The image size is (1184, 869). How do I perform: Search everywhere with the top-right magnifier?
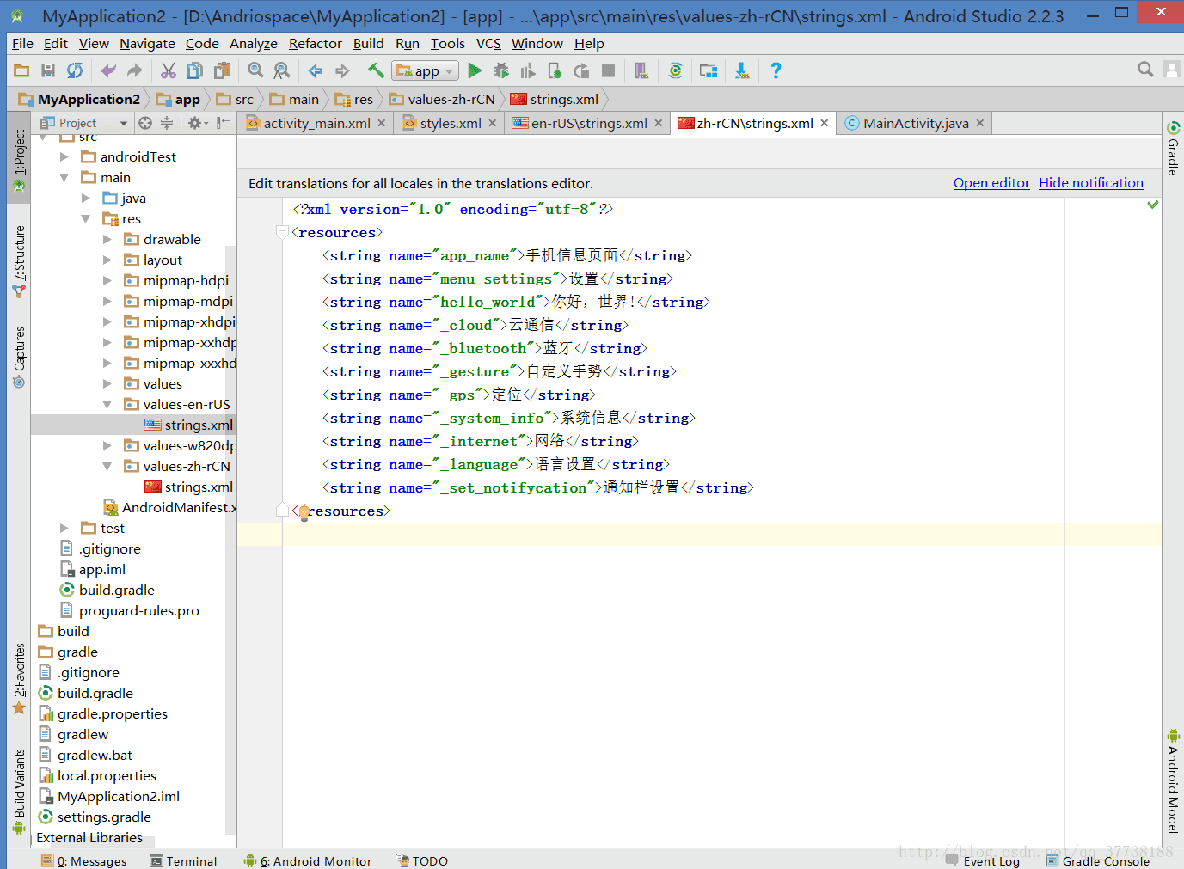[x=1145, y=70]
